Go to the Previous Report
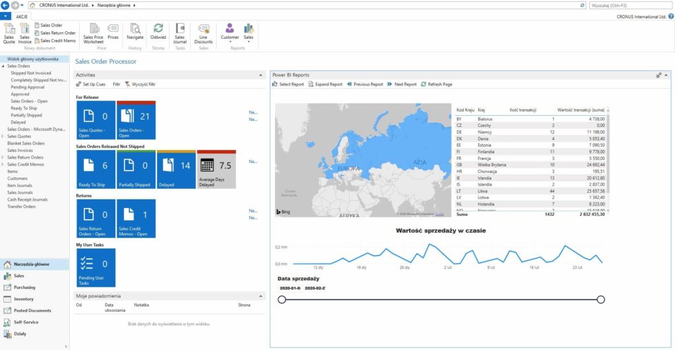The image size is (675, 350). 365,85
